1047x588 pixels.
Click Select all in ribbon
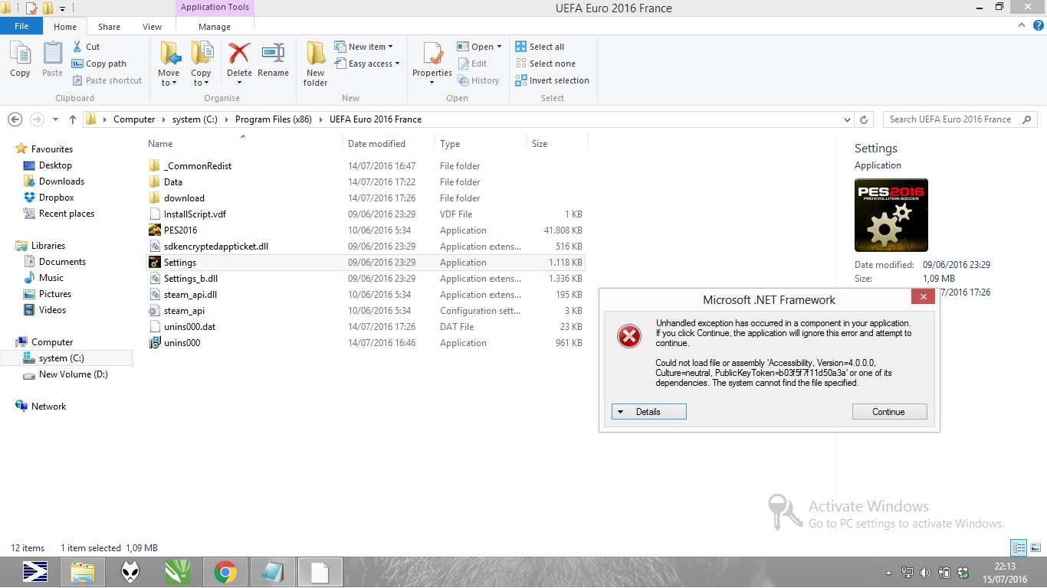click(540, 47)
